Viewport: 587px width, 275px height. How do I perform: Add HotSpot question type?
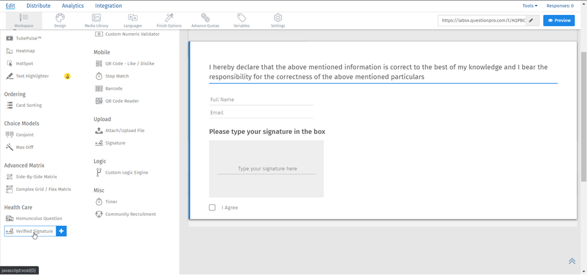pos(20,63)
